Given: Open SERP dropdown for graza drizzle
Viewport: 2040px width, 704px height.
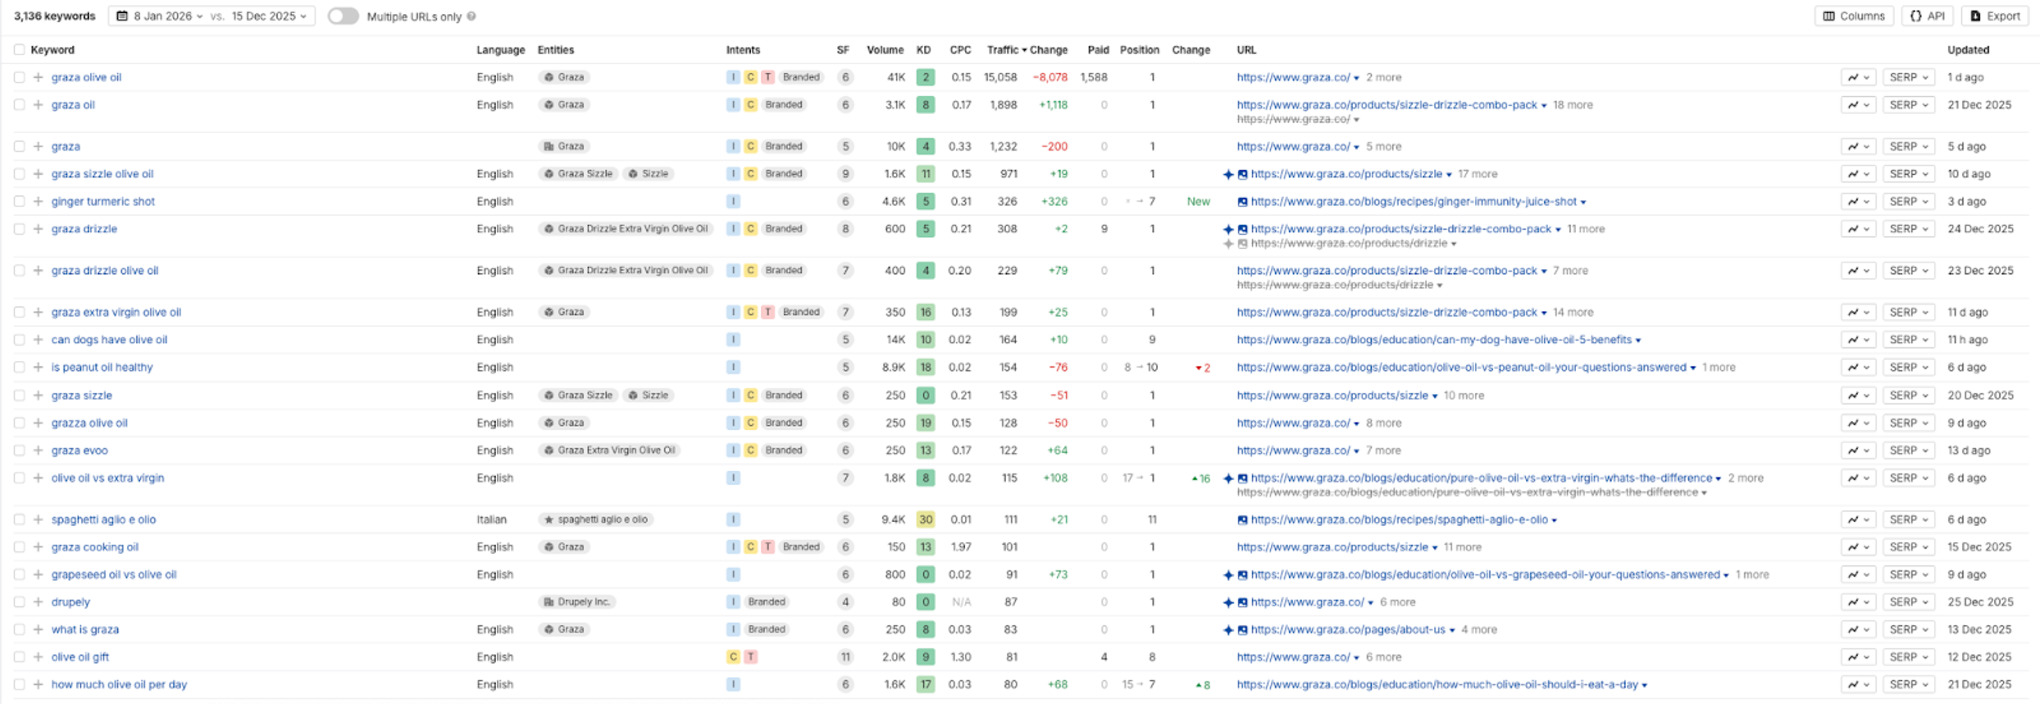Looking at the screenshot, I should point(1909,230).
